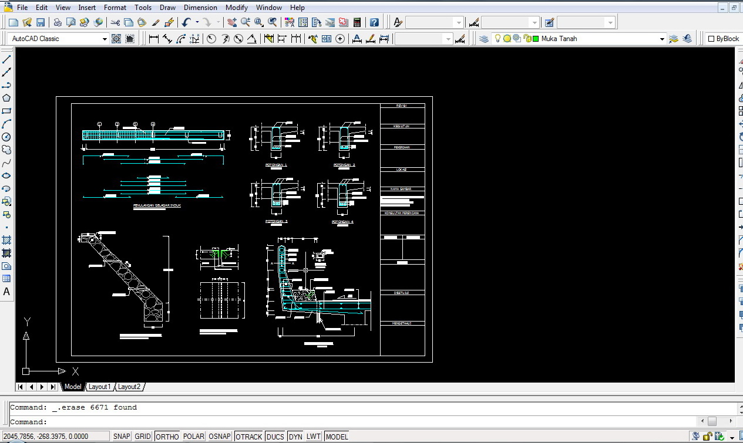Toggle OSNAP in the status bar

click(x=220, y=437)
